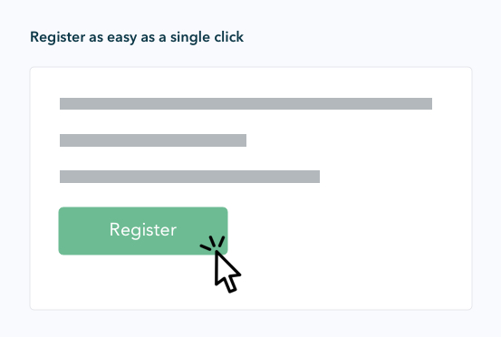Click the black mouse cursor arrow icon

pyautogui.click(x=227, y=272)
